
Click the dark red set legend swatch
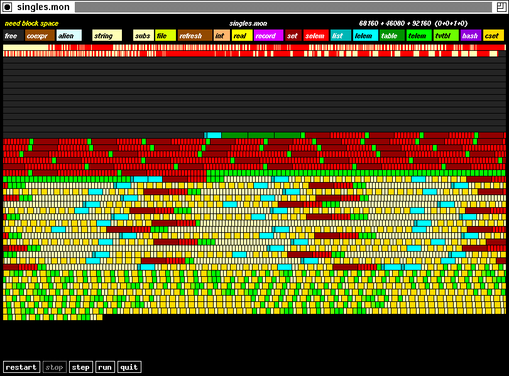[x=293, y=36]
